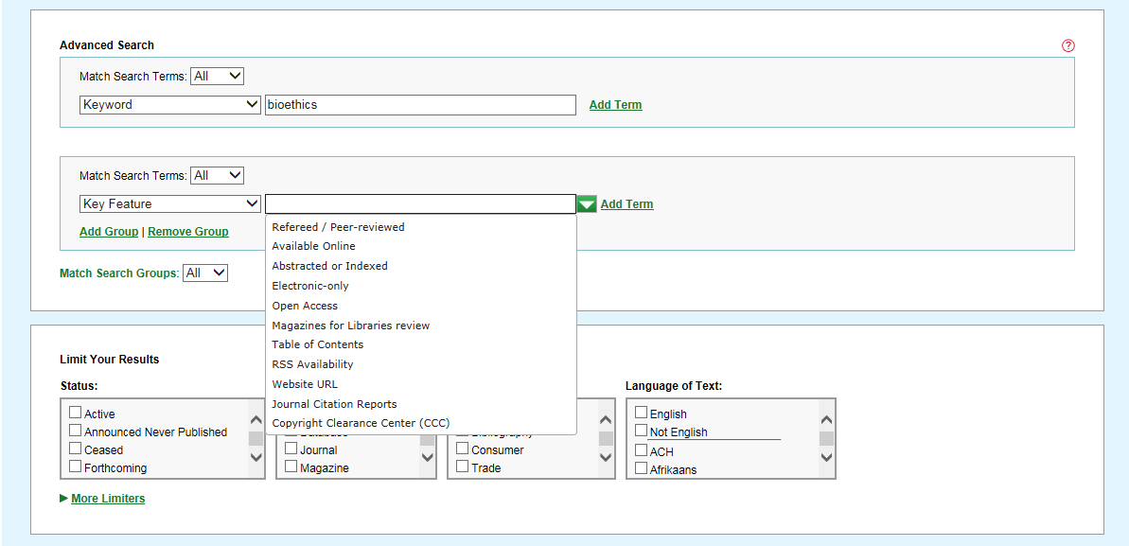This screenshot has width=1129, height=546.
Task: Click Add Term link next to bioethics
Action: [x=615, y=105]
